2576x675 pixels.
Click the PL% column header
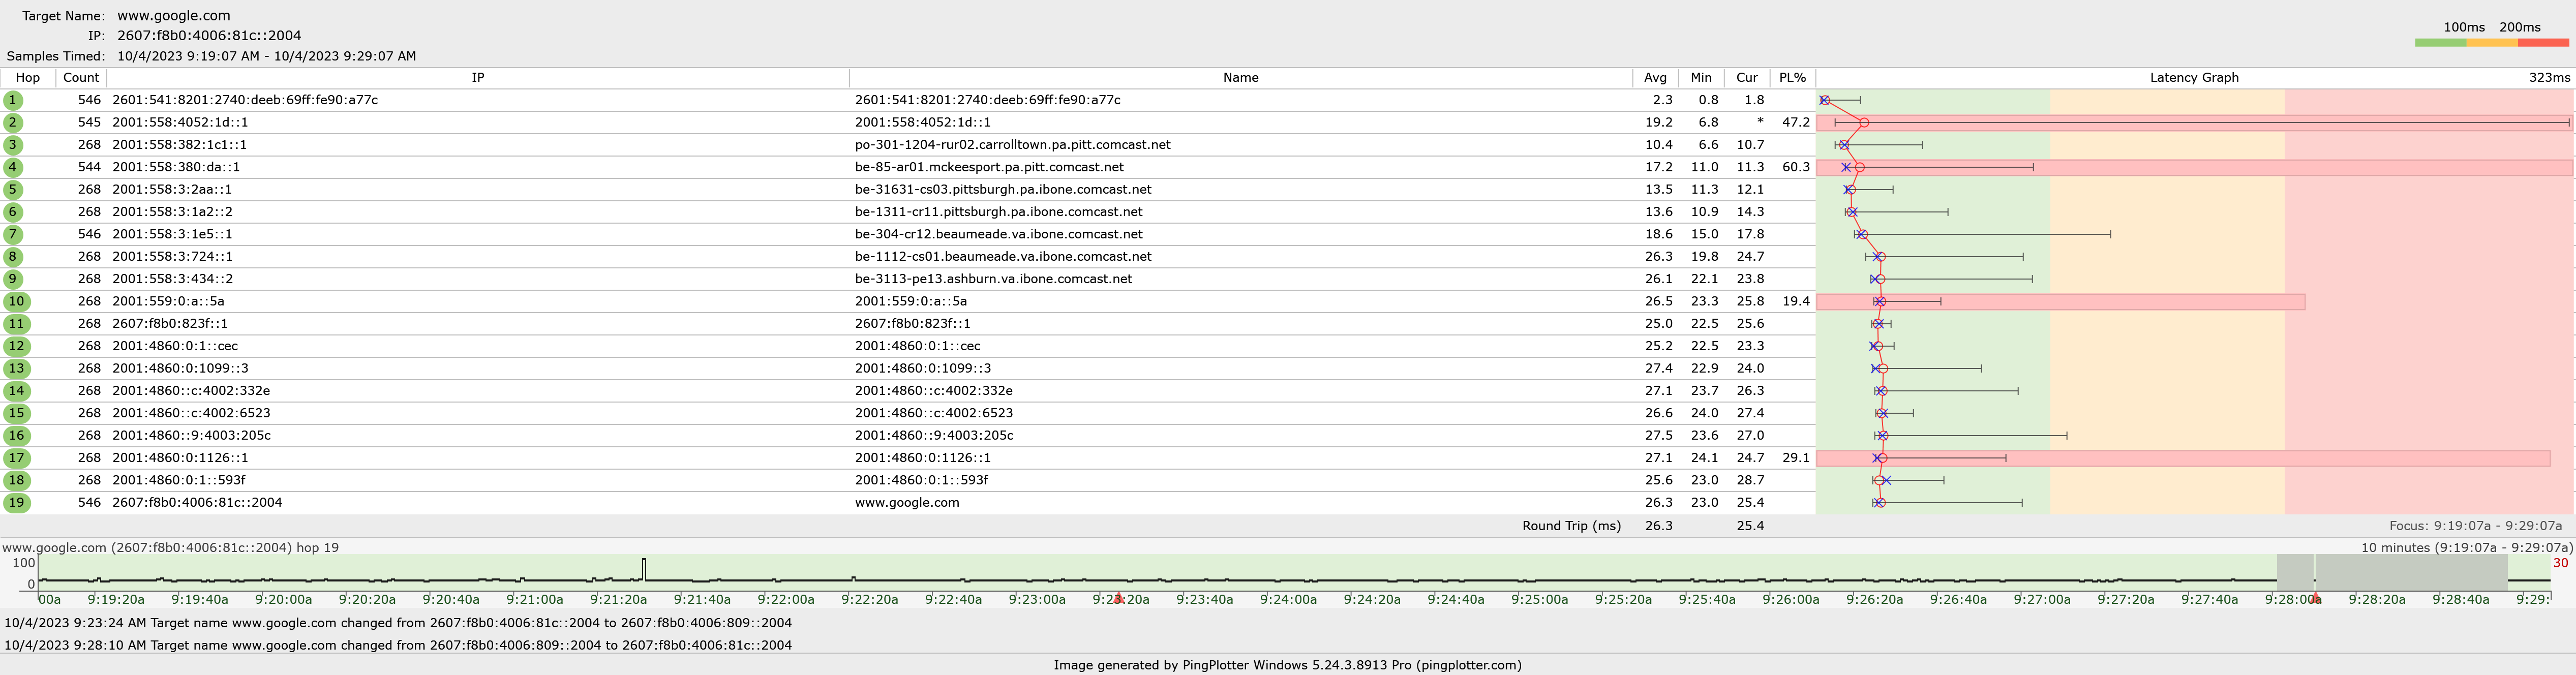coord(1793,78)
